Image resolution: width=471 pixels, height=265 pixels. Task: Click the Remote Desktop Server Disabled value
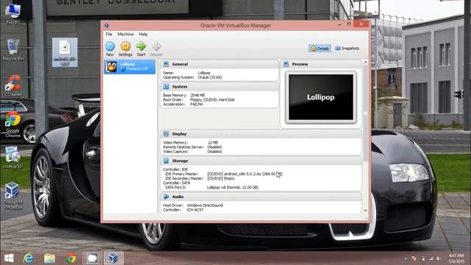tap(214, 147)
